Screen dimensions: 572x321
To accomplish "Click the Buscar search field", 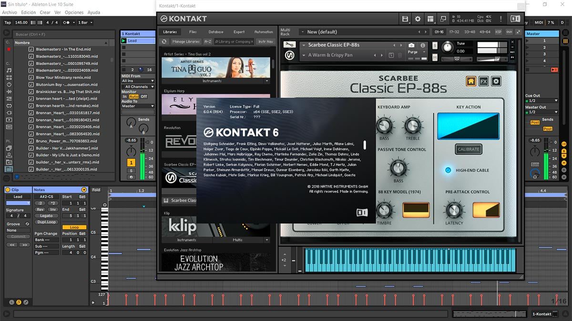I will [64, 34].
